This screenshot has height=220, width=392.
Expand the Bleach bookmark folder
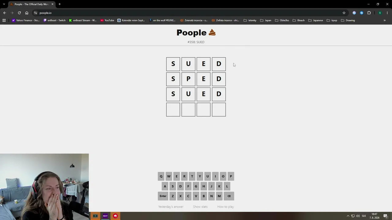pos(299,20)
